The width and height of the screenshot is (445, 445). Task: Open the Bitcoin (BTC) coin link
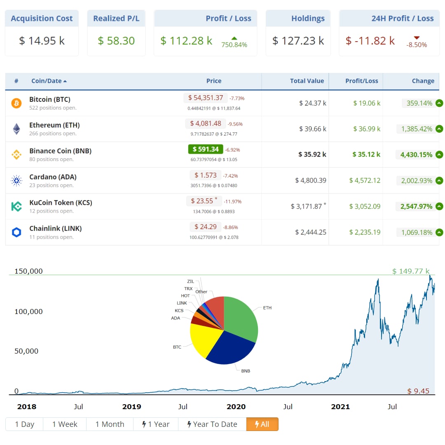pos(50,99)
